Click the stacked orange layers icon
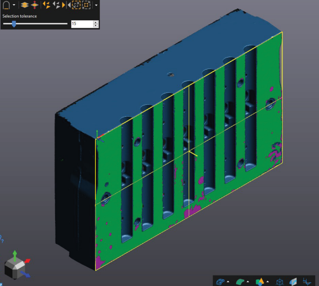The image size is (319, 286). point(24,5)
